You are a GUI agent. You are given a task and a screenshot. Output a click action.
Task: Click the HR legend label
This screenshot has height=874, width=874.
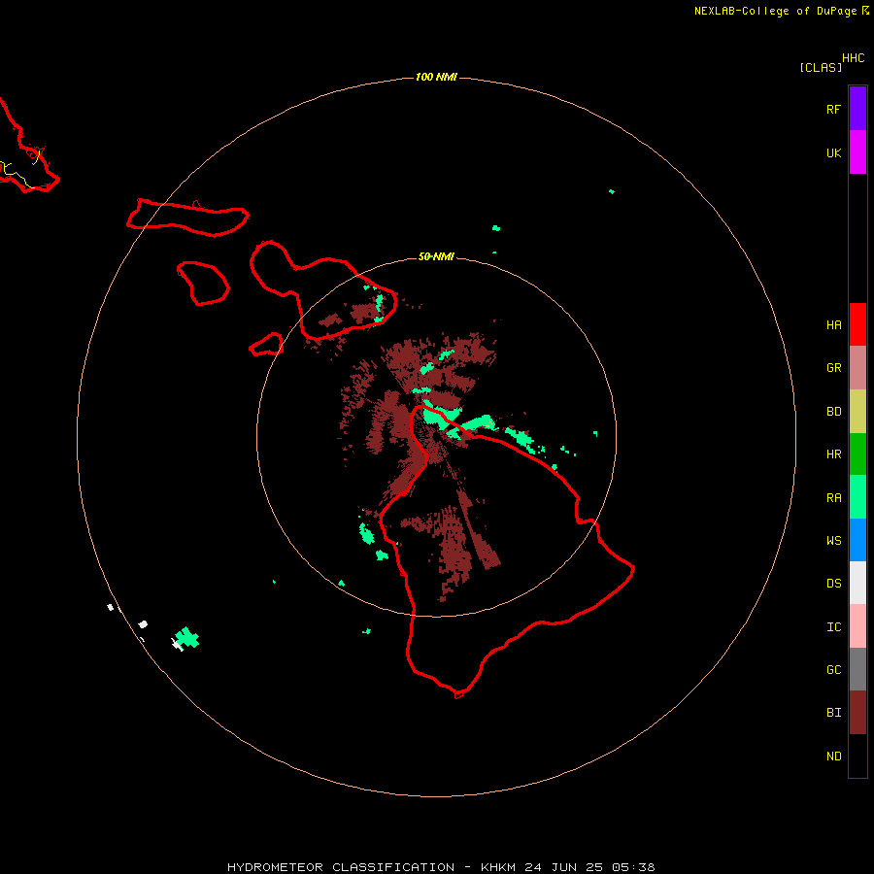coord(833,454)
